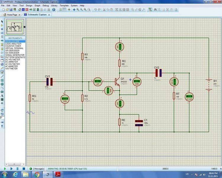Select the 2D line drawing tool
Screen dimensions: 222x178
[2, 76]
